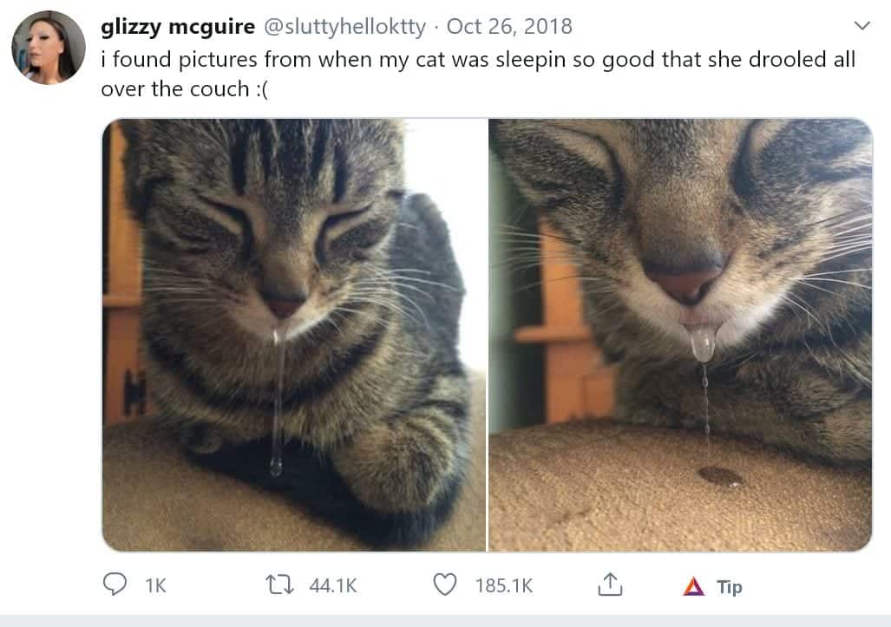891x627 pixels.
Task: Click the share upload icon
Action: (610, 584)
